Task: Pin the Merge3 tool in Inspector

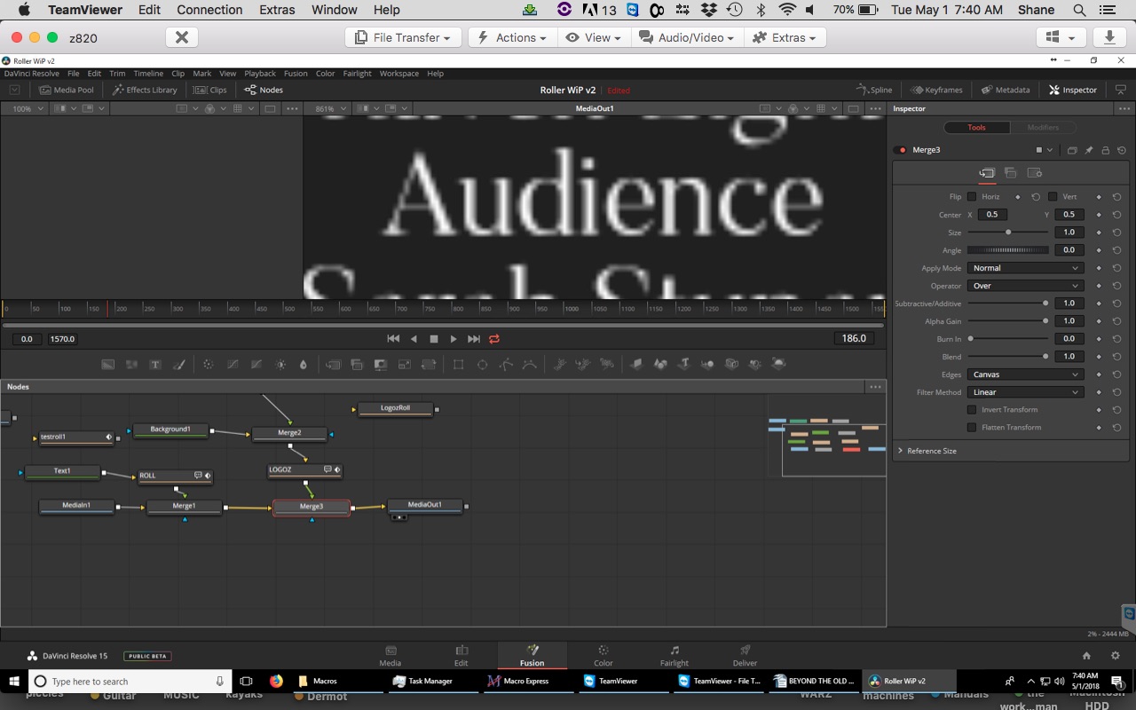Action: point(1089,150)
